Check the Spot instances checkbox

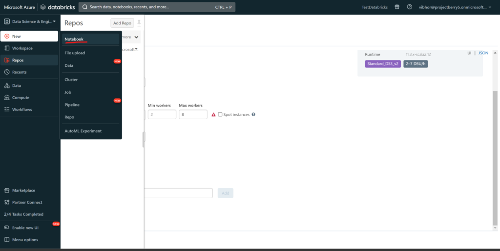click(220, 114)
